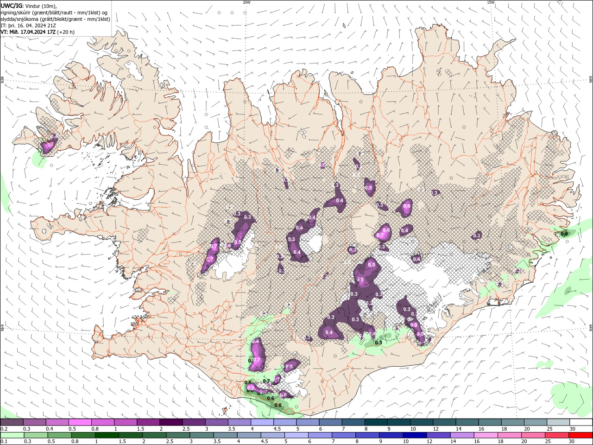Click the 'slydda/snjókoma' legend description line
Screen dimensions: 593x445
(56, 19)
